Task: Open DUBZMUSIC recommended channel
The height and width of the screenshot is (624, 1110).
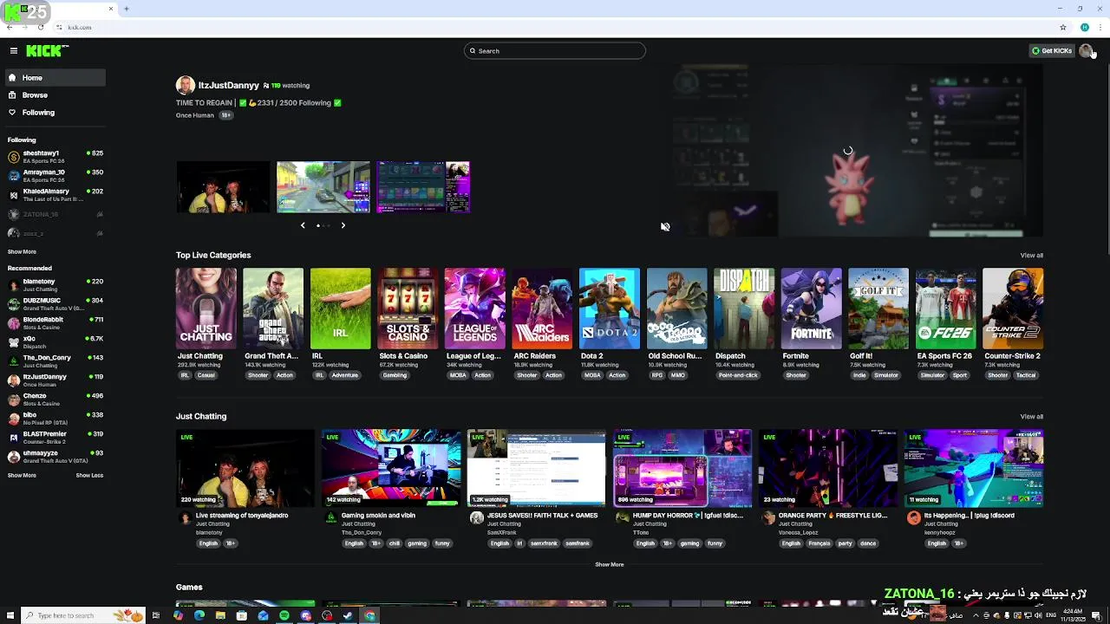Action: [x=54, y=304]
